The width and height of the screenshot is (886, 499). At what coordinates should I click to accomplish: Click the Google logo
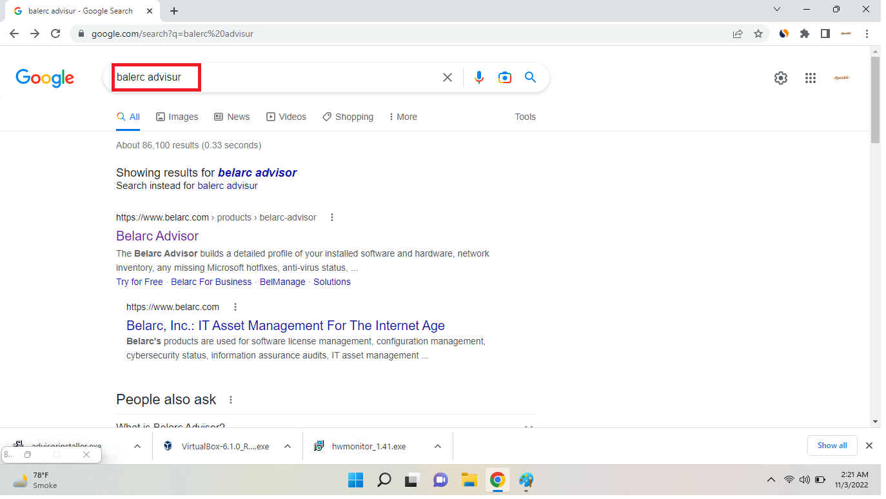click(45, 78)
